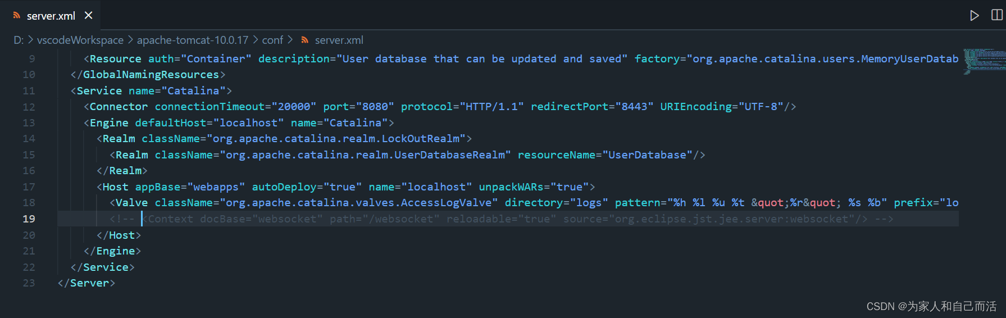This screenshot has height=318, width=1006.
Task: Select line number 16
Action: [x=29, y=171]
